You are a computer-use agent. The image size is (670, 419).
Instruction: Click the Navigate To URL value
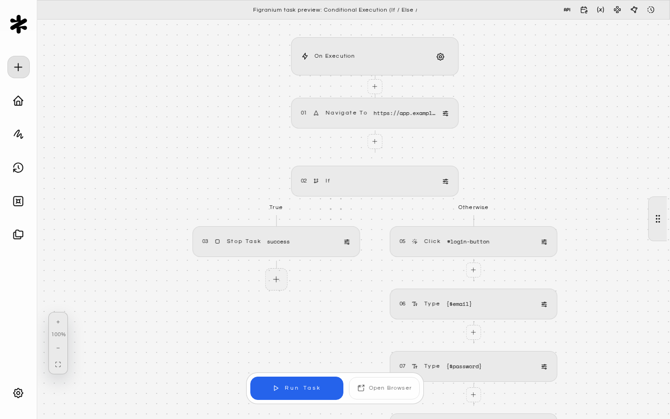[x=404, y=113]
